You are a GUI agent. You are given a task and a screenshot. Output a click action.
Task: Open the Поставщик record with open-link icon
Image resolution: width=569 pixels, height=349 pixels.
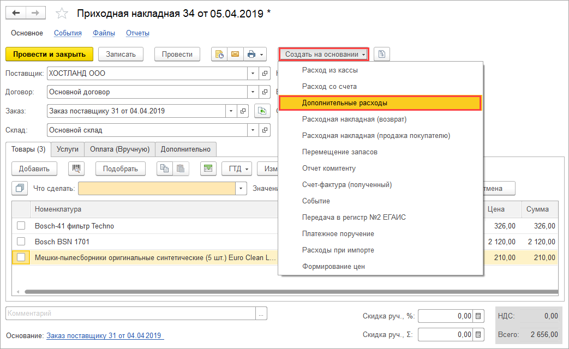tap(265, 73)
